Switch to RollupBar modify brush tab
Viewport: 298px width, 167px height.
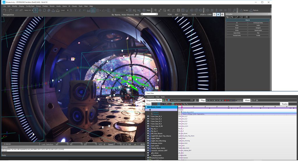pyautogui.click(x=237, y=17)
